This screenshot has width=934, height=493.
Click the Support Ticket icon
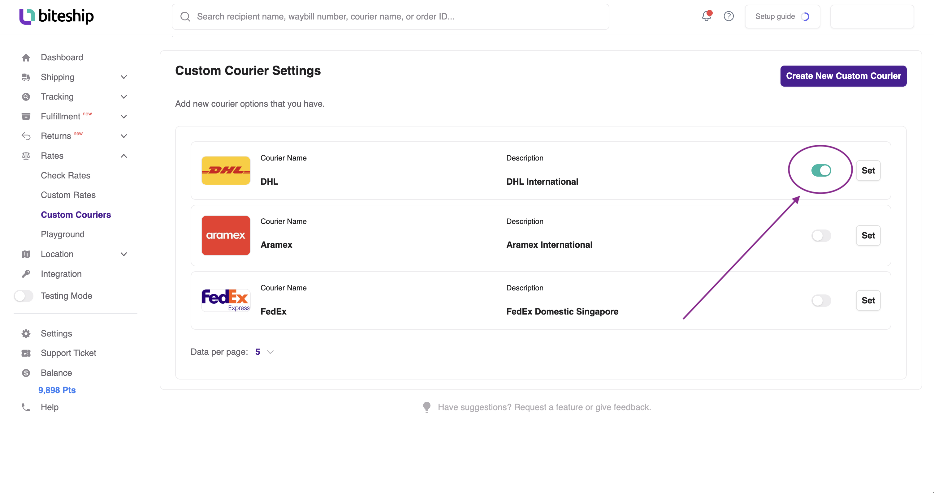tap(26, 353)
